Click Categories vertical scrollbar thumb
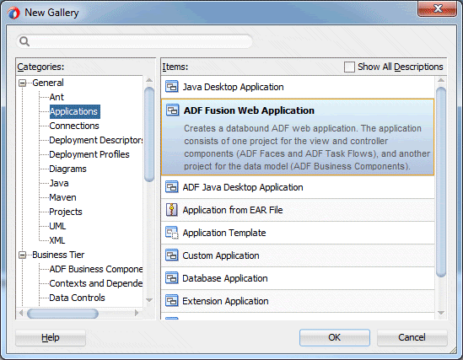Image resolution: width=463 pixels, height=360 pixels. (149, 134)
